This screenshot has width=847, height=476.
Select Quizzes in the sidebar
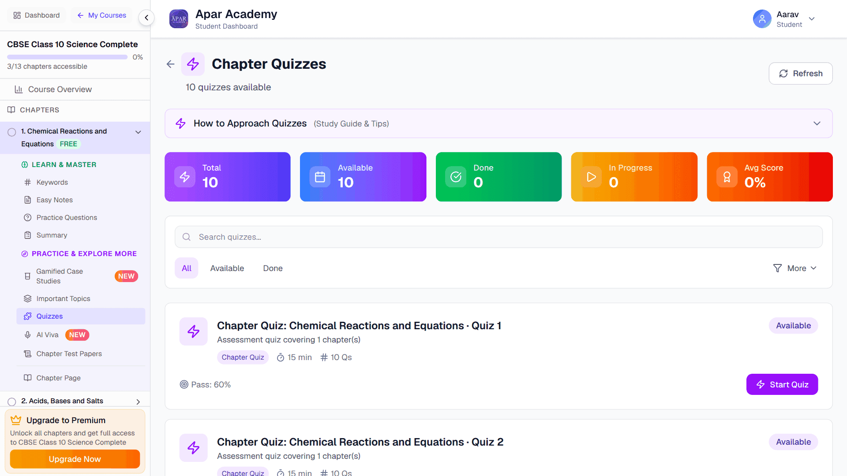[x=81, y=316]
